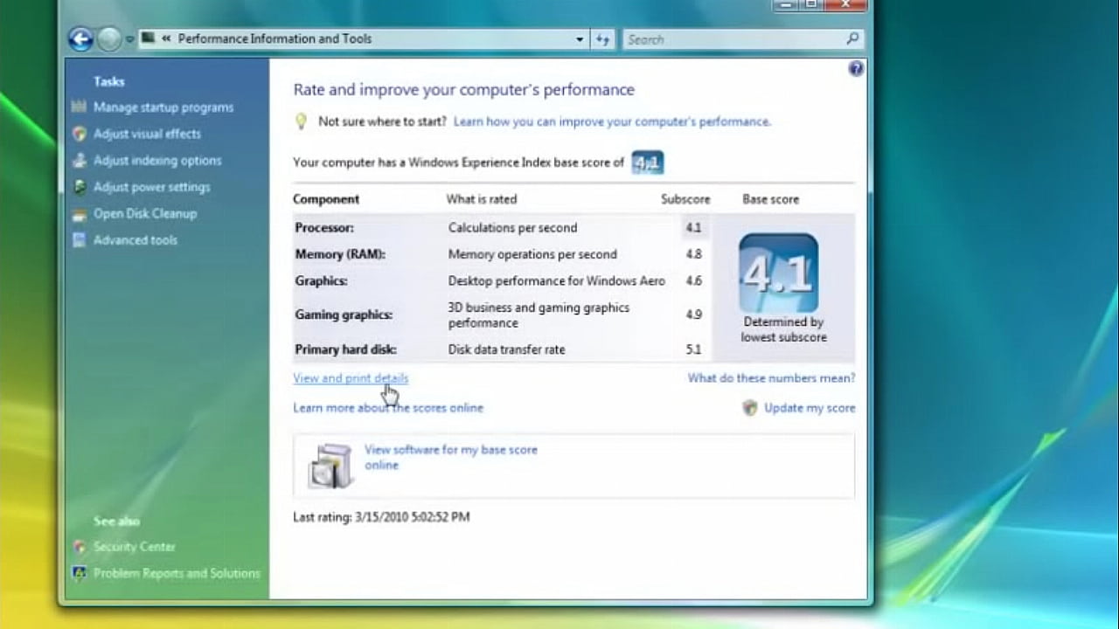Expand the address bar history dropdown
Image resolution: width=1119 pixels, height=629 pixels.
point(580,39)
